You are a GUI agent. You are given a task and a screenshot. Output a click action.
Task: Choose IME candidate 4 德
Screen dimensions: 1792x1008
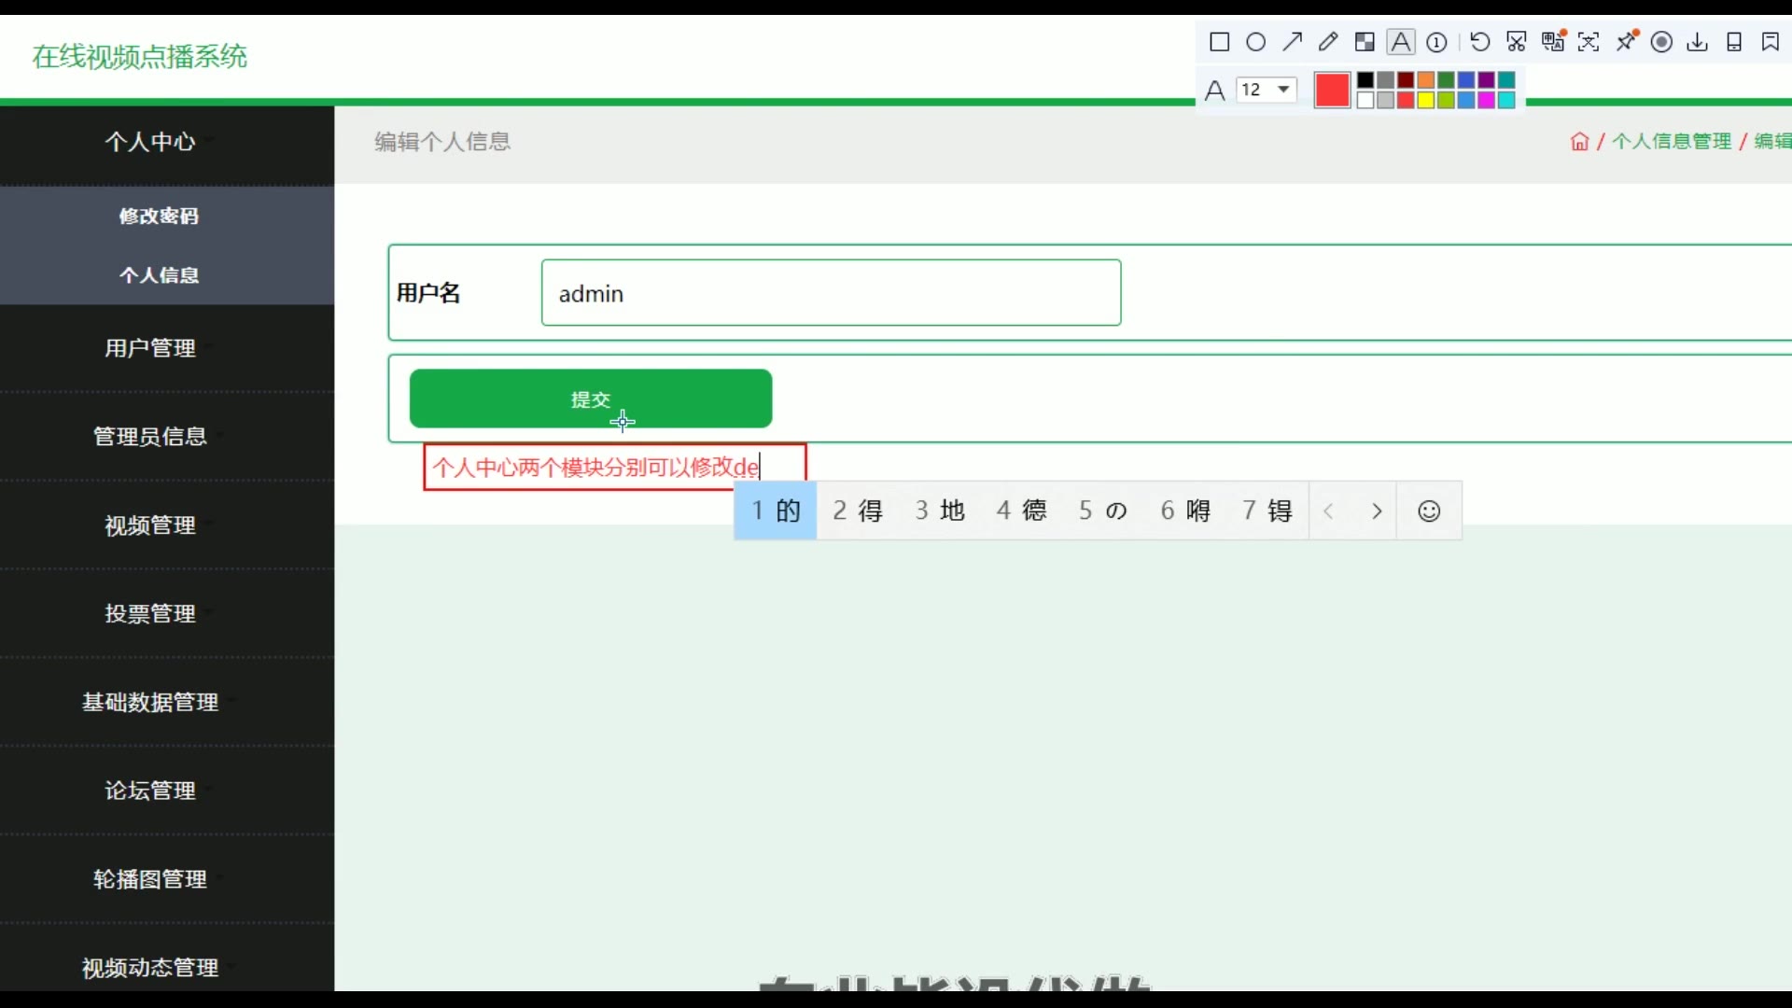[1022, 511]
